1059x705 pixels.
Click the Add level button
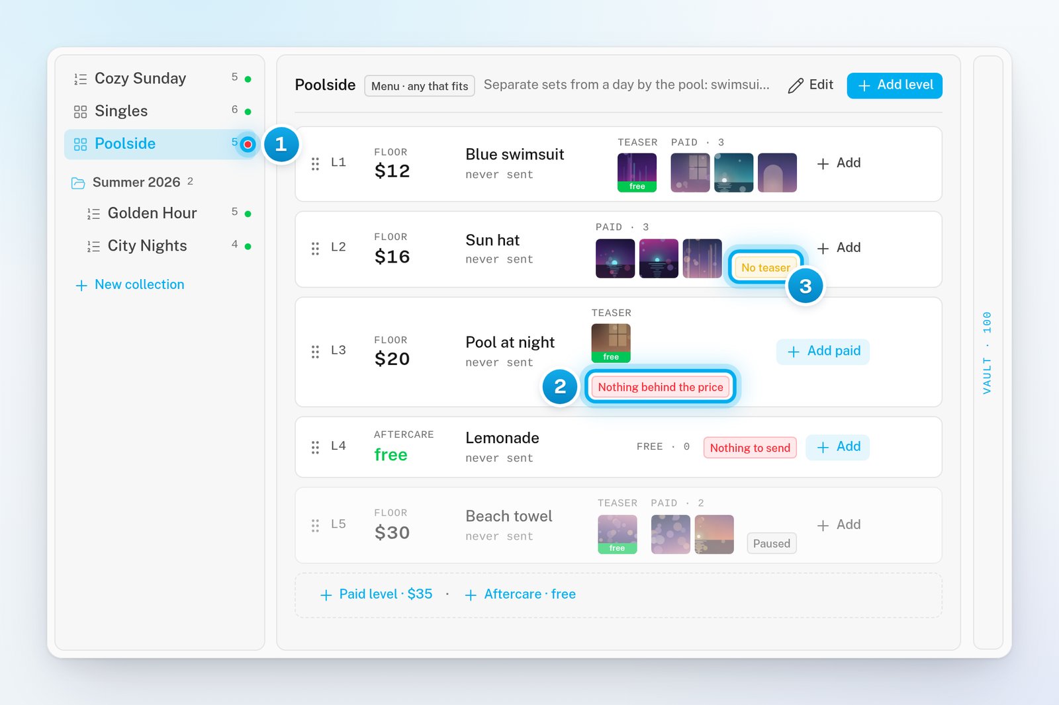(894, 85)
